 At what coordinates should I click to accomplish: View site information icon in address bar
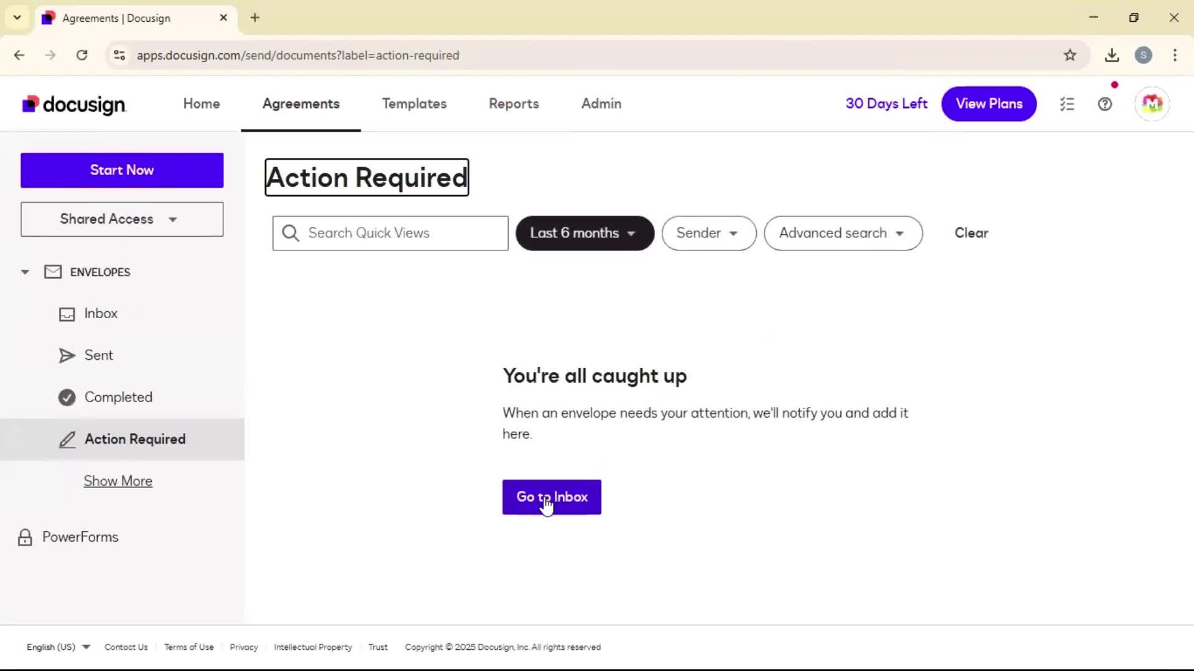[x=119, y=55]
